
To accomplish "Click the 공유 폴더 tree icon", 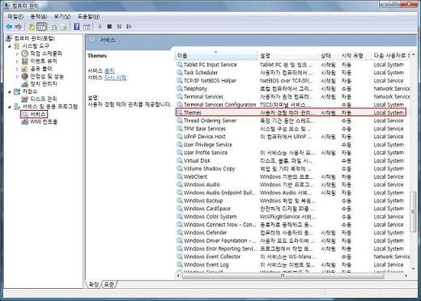I will [25, 69].
